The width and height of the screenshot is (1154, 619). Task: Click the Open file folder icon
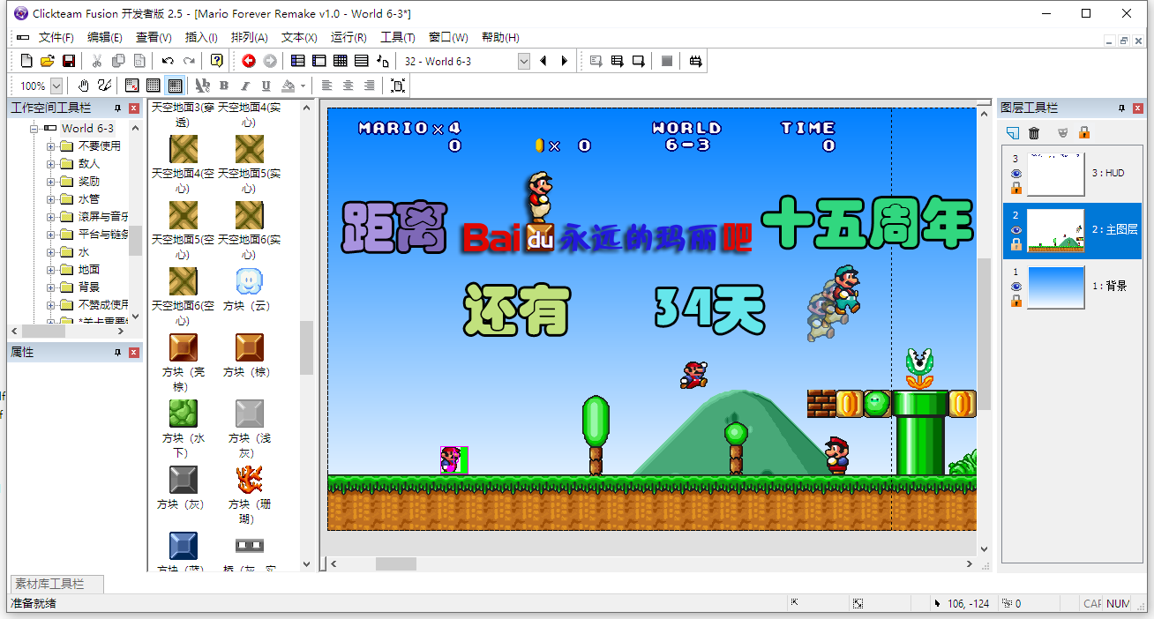tap(48, 61)
